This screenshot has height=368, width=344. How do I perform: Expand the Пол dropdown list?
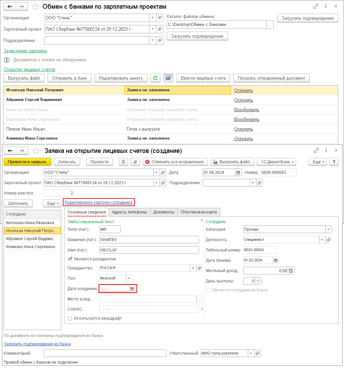click(x=129, y=278)
